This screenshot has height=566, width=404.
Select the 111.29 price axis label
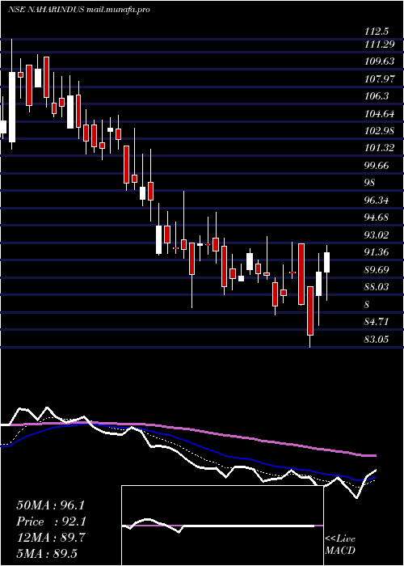[380, 44]
